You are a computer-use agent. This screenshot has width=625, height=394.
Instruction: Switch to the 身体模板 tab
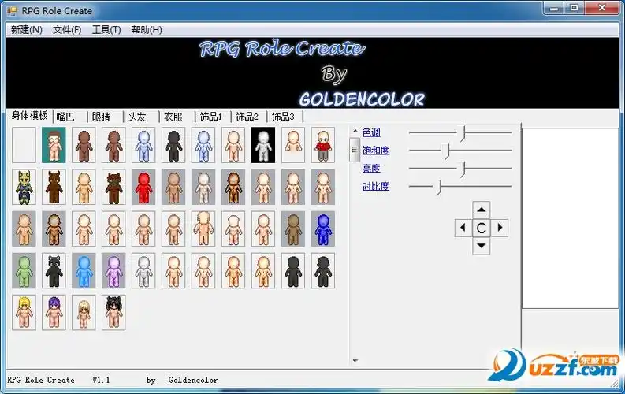(x=29, y=116)
